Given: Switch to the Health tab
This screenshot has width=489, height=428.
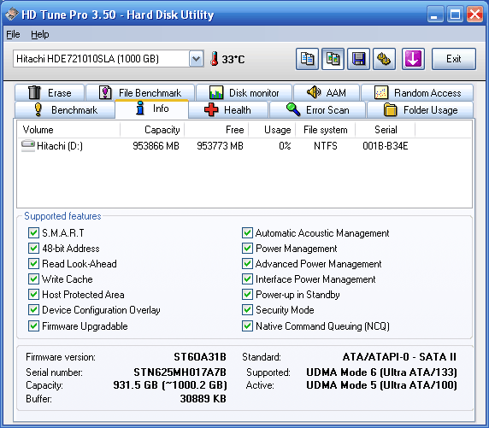Looking at the screenshot, I should tap(228, 110).
